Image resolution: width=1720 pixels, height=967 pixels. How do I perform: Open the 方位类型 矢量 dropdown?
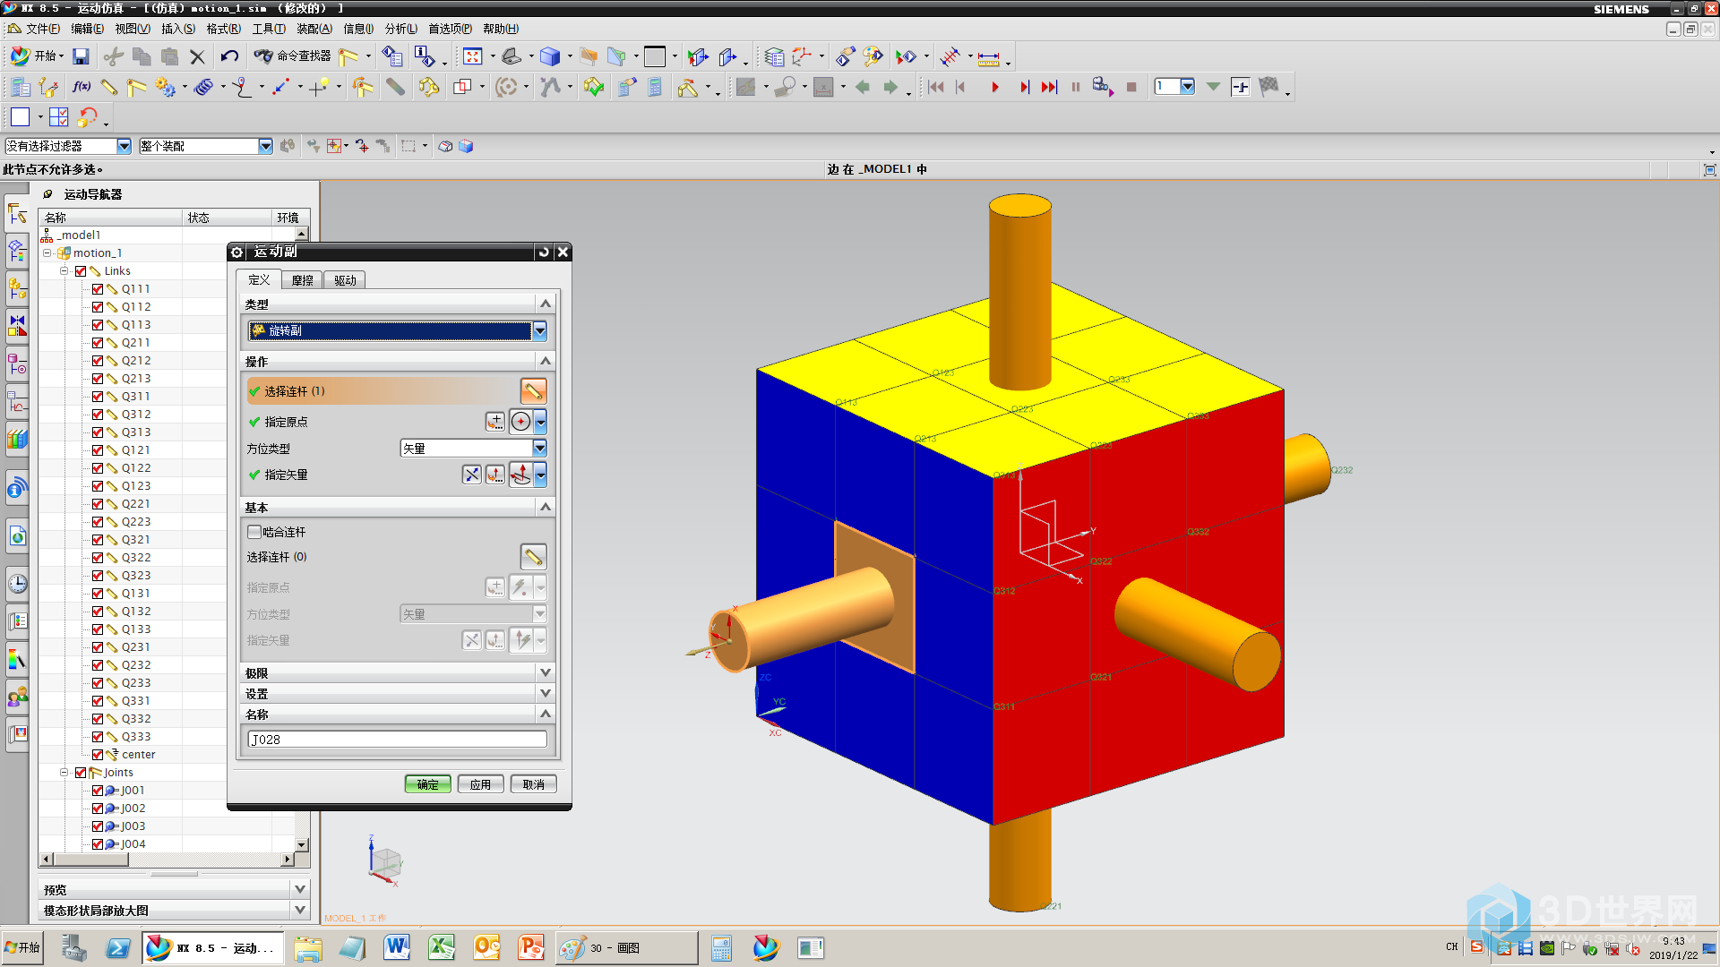coord(540,449)
